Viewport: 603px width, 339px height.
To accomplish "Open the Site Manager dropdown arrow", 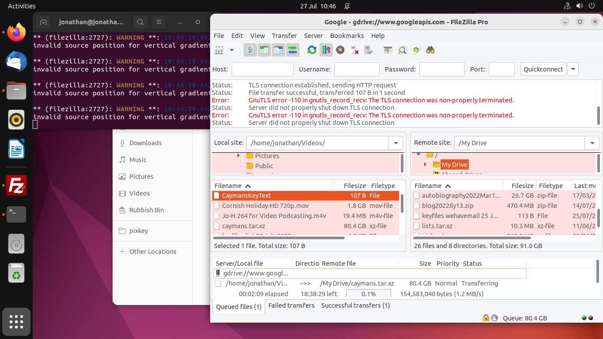I will tap(232, 50).
